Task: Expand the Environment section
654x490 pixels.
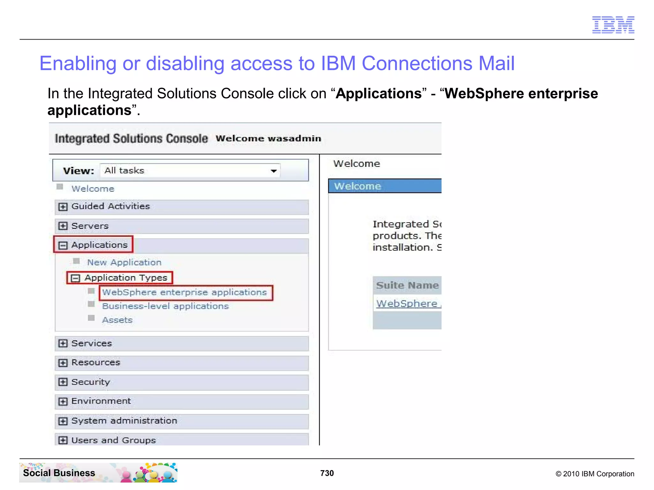Action: [x=63, y=401]
